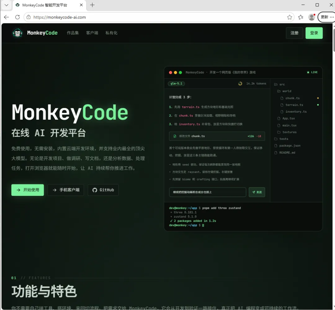The image size is (335, 310).
Task: Click the page vertical scrollbar thumb
Action: pyautogui.click(x=334, y=40)
